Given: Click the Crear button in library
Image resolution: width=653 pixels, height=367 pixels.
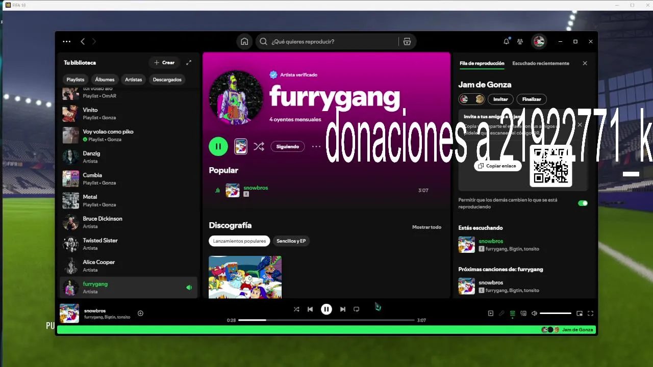Looking at the screenshot, I should [164, 63].
